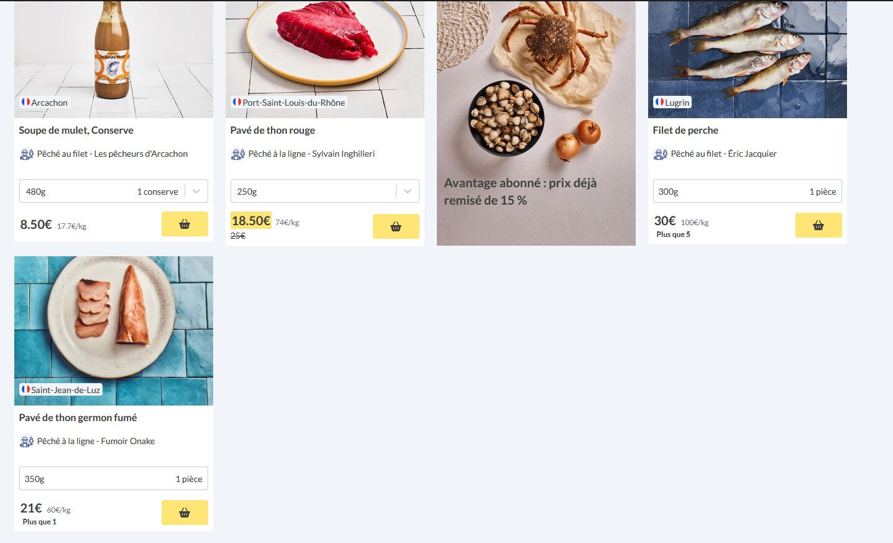Click the red tuna steak photo
This screenshot has width=893, height=543.
[x=325, y=59]
